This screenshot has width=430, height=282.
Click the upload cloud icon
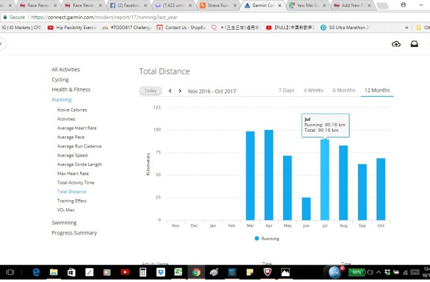pyautogui.click(x=396, y=44)
